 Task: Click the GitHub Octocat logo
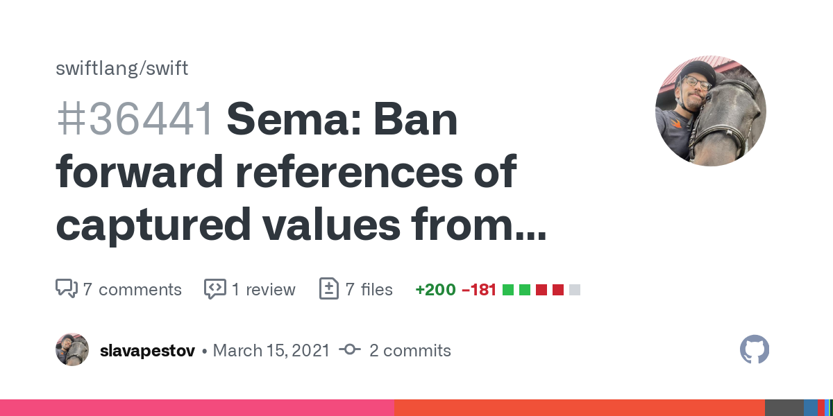(755, 350)
